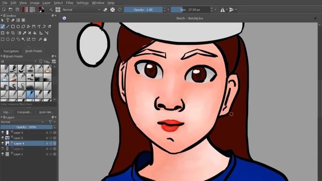Viewport: 322px width, 181px height.
Task: Open the toolbar blending mode Normal dropdown
Action: pos(81,10)
